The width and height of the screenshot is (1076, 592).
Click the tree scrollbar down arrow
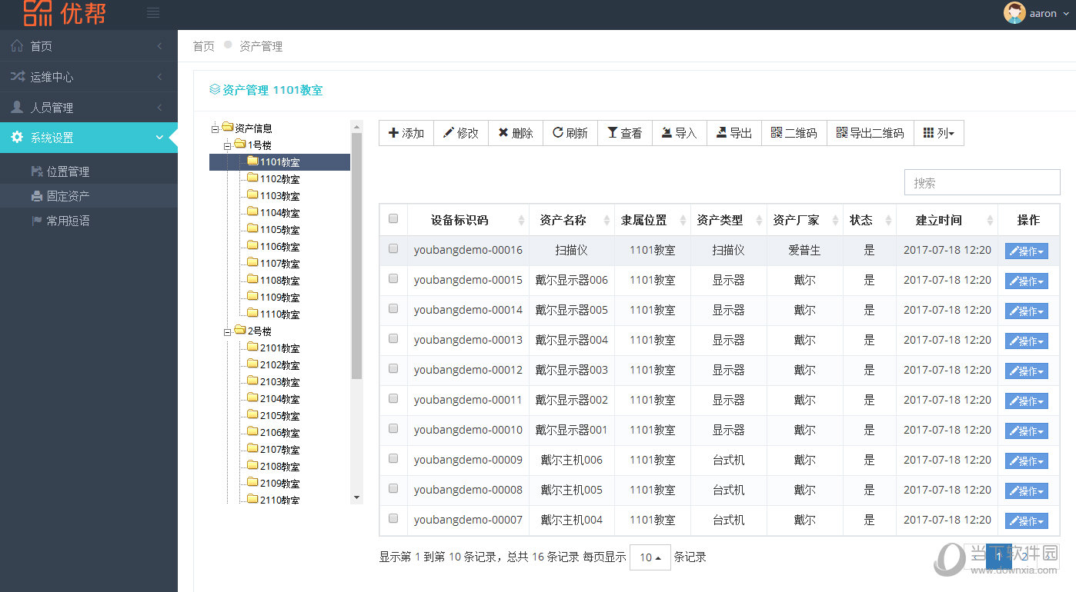click(x=356, y=497)
